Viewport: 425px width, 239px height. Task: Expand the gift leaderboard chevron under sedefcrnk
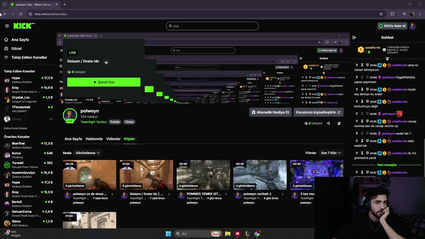point(387,59)
